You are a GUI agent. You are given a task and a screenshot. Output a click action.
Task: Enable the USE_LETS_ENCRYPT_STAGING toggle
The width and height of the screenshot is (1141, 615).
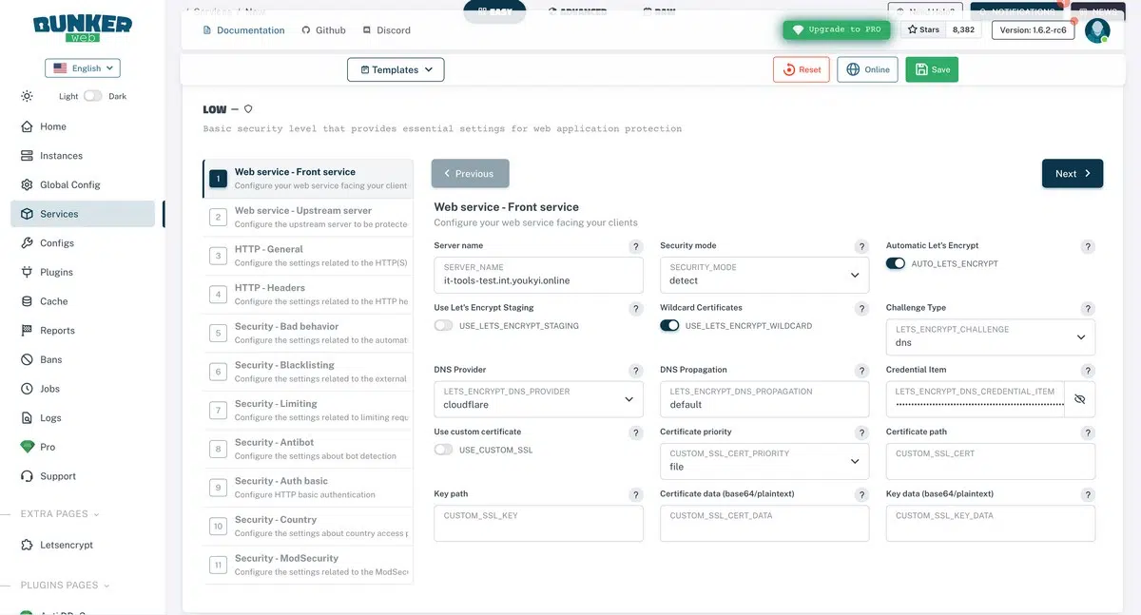(x=443, y=325)
